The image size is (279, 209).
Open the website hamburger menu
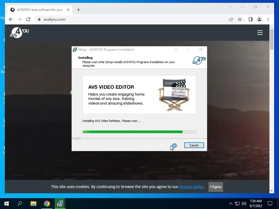point(260,33)
